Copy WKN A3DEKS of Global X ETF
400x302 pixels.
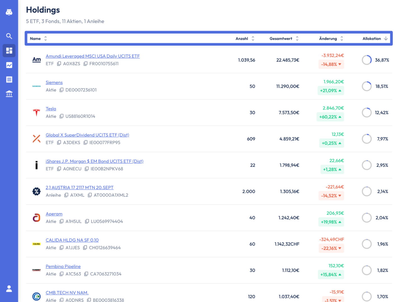pyautogui.click(x=59, y=143)
